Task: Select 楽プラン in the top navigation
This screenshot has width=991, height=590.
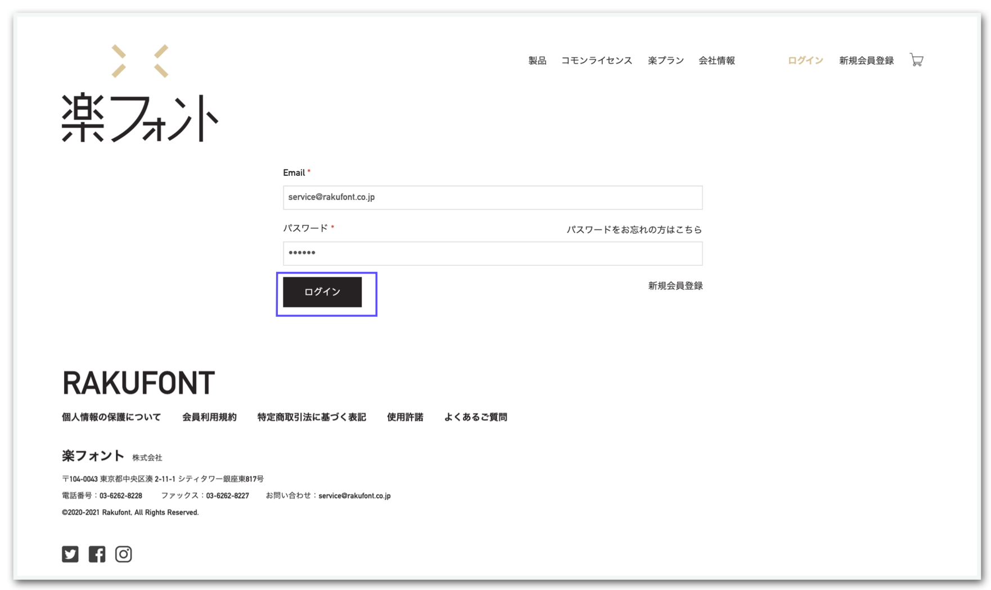Action: pos(665,61)
